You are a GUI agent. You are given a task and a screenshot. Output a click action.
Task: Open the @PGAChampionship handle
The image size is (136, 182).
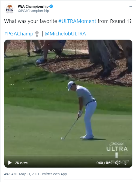point(33,11)
